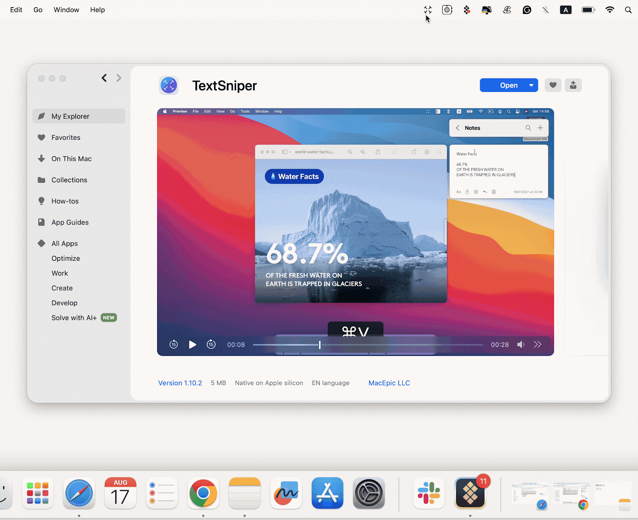Open Google Chrome from the Dock
This screenshot has height=520, width=638.
203,493
